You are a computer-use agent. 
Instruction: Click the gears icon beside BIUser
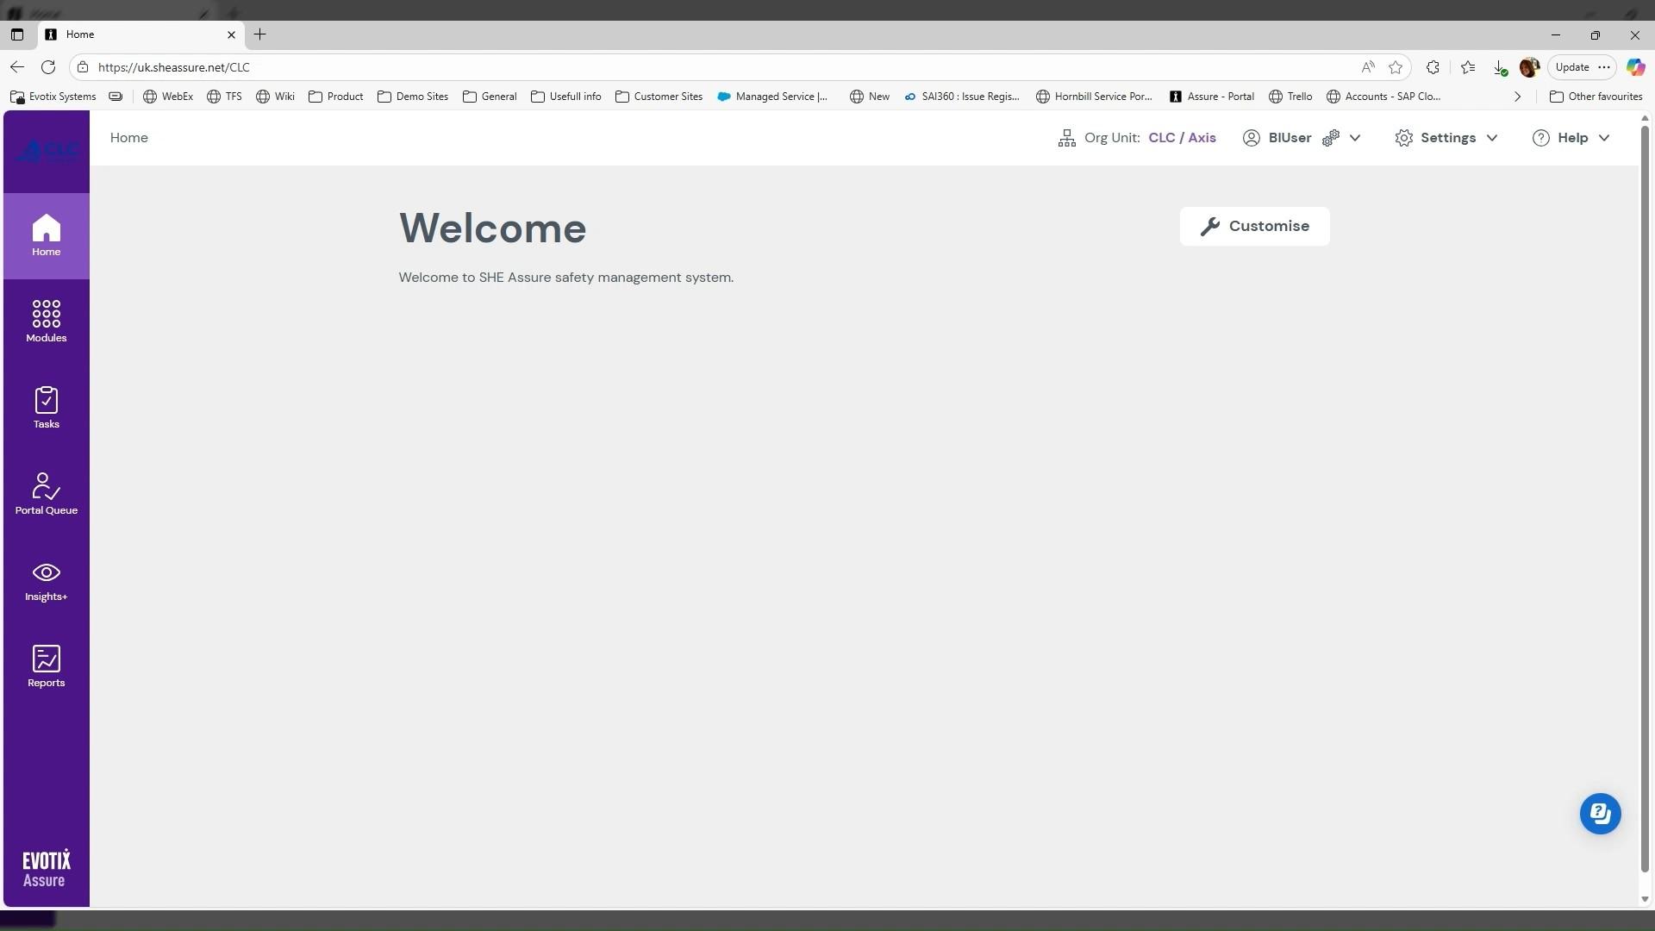pyautogui.click(x=1331, y=138)
